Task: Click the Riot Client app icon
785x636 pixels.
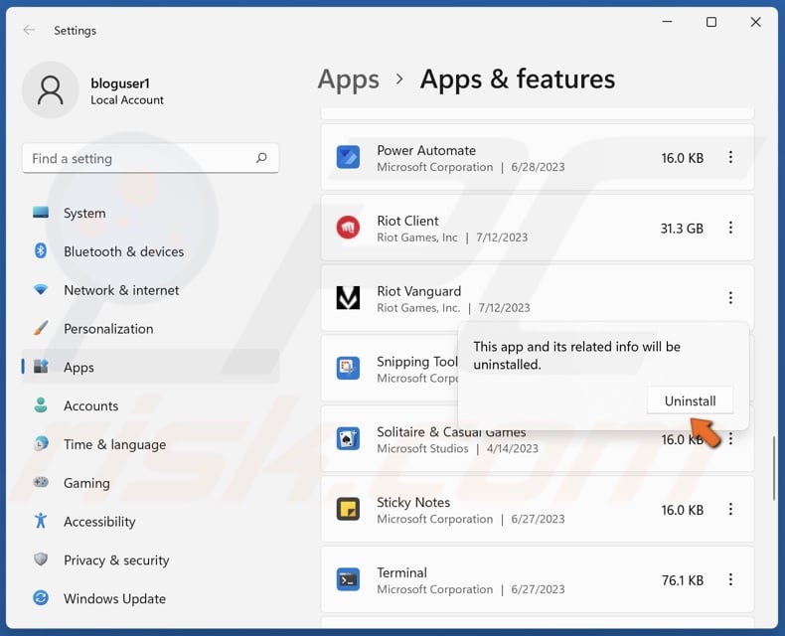Action: pyautogui.click(x=348, y=228)
